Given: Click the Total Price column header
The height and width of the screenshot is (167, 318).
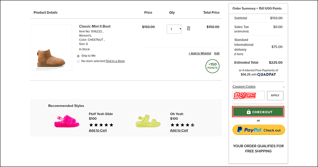Looking at the screenshot, I should point(211,12).
